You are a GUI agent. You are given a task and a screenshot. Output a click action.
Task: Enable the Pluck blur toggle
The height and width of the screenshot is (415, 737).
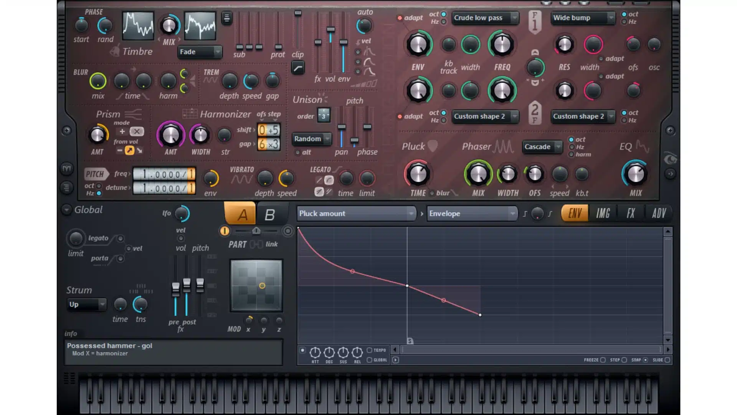[432, 193]
